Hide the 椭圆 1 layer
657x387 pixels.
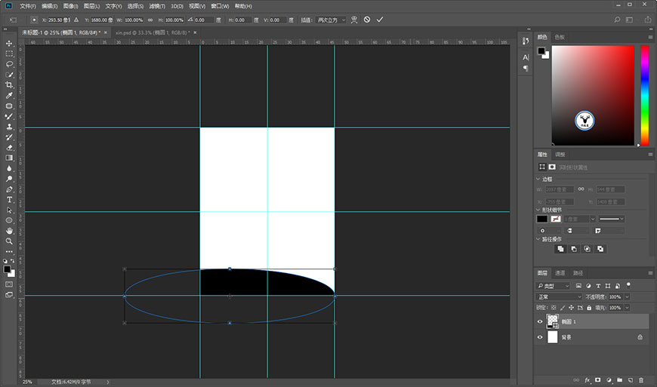coord(540,321)
